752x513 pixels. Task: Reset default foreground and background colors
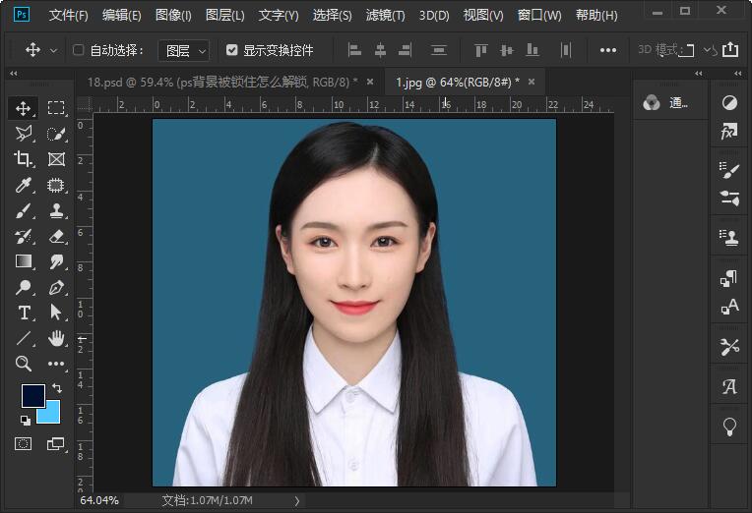[26, 420]
